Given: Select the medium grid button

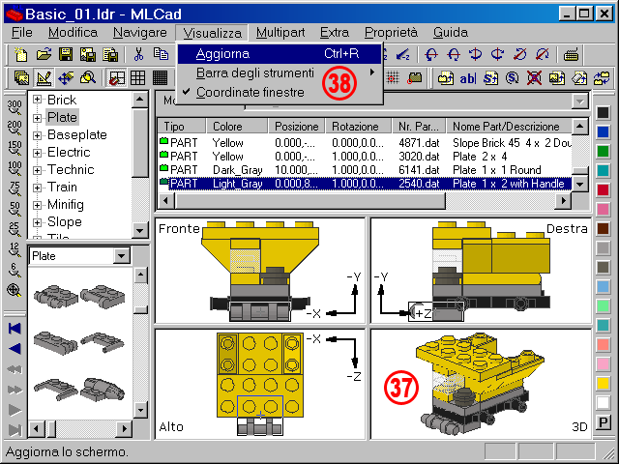Looking at the screenshot, I should coord(137,77).
